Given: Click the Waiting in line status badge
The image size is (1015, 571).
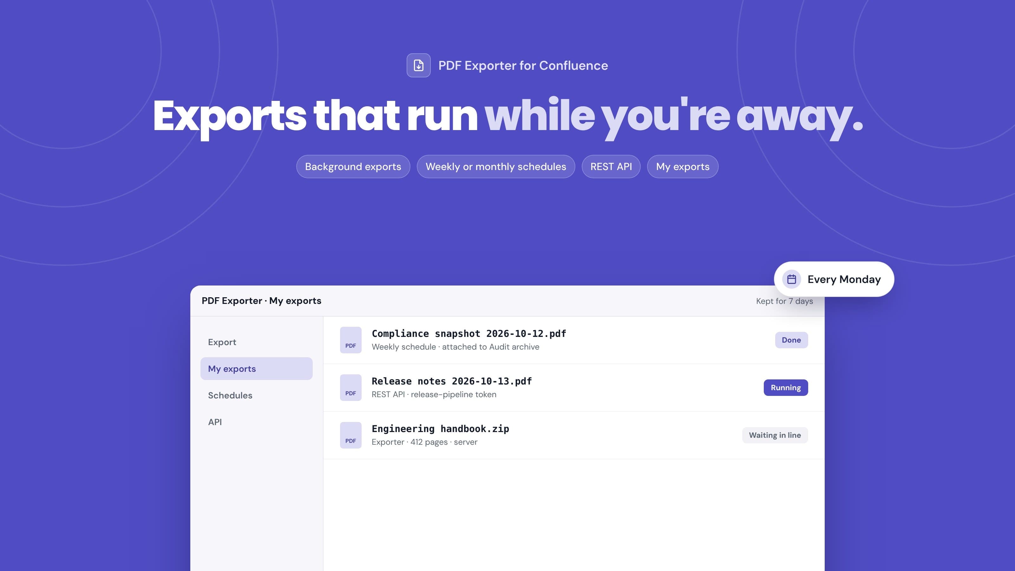Looking at the screenshot, I should click(x=775, y=436).
